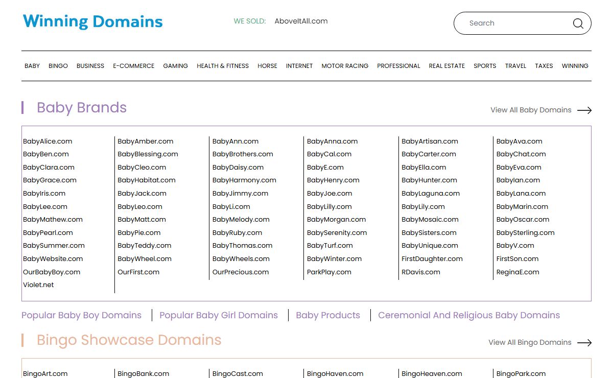
Task: Choose the BabyHabitat.com domain
Action: (x=147, y=180)
